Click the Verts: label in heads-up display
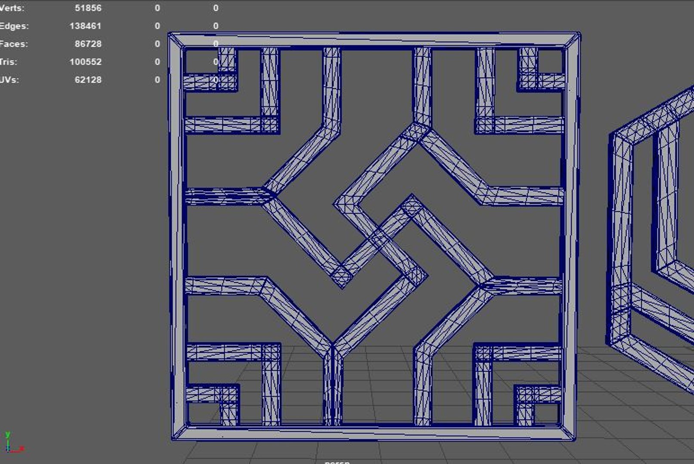The height and width of the screenshot is (464, 694). coord(12,8)
